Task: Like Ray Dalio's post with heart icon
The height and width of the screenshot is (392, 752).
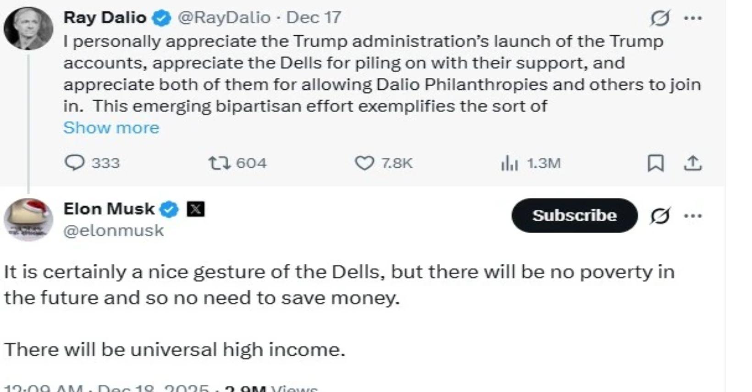Action: [x=365, y=163]
